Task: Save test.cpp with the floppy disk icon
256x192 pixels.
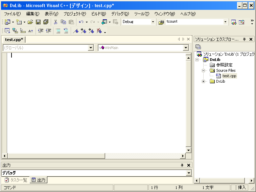Action: tap(38, 22)
